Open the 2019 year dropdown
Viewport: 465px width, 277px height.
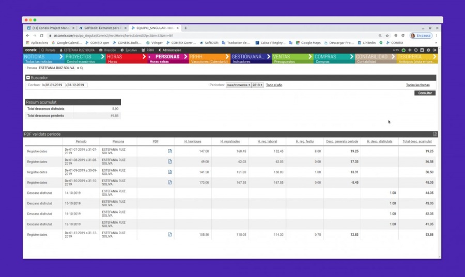pyautogui.click(x=257, y=85)
